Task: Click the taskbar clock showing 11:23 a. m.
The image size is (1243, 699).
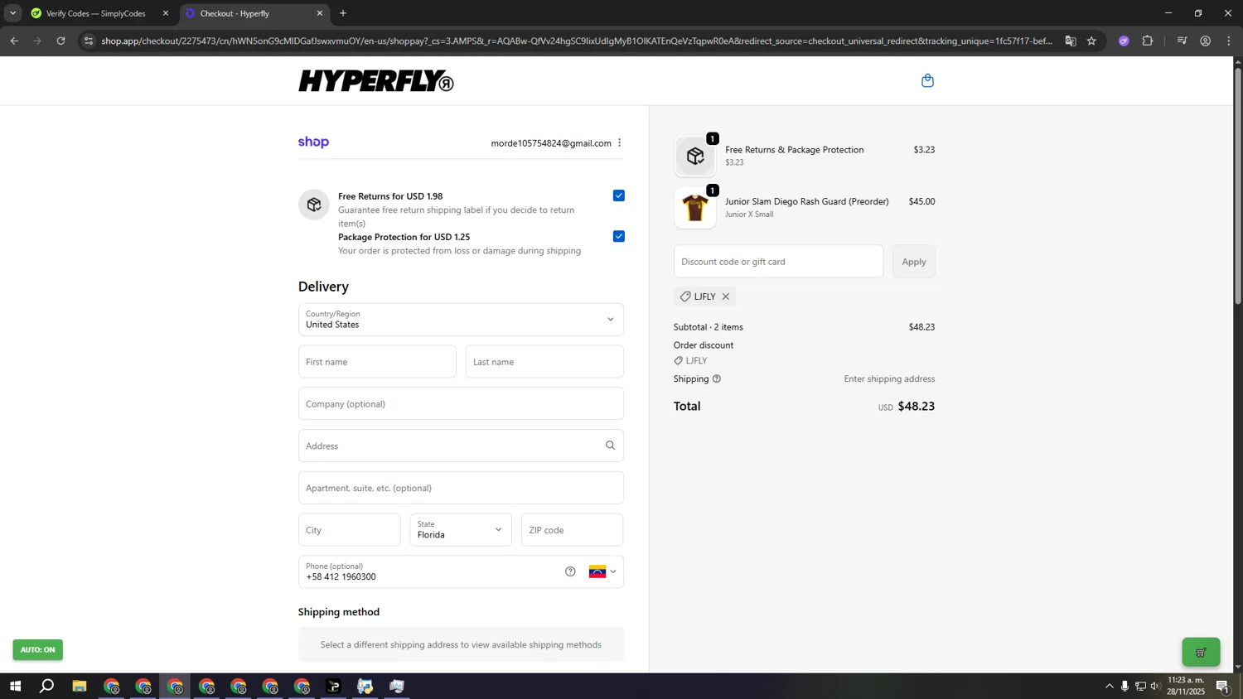Action: (1186, 680)
